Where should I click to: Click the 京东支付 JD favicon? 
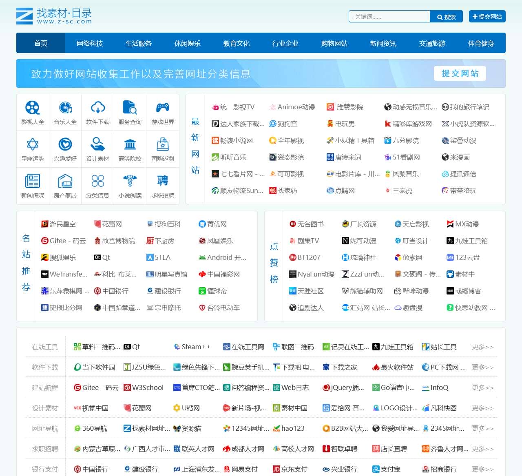276,469
